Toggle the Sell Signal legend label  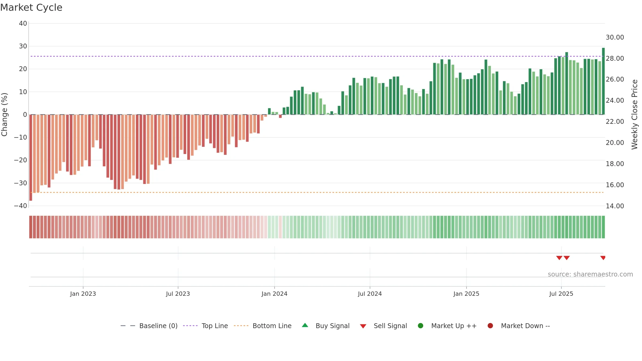click(x=390, y=326)
